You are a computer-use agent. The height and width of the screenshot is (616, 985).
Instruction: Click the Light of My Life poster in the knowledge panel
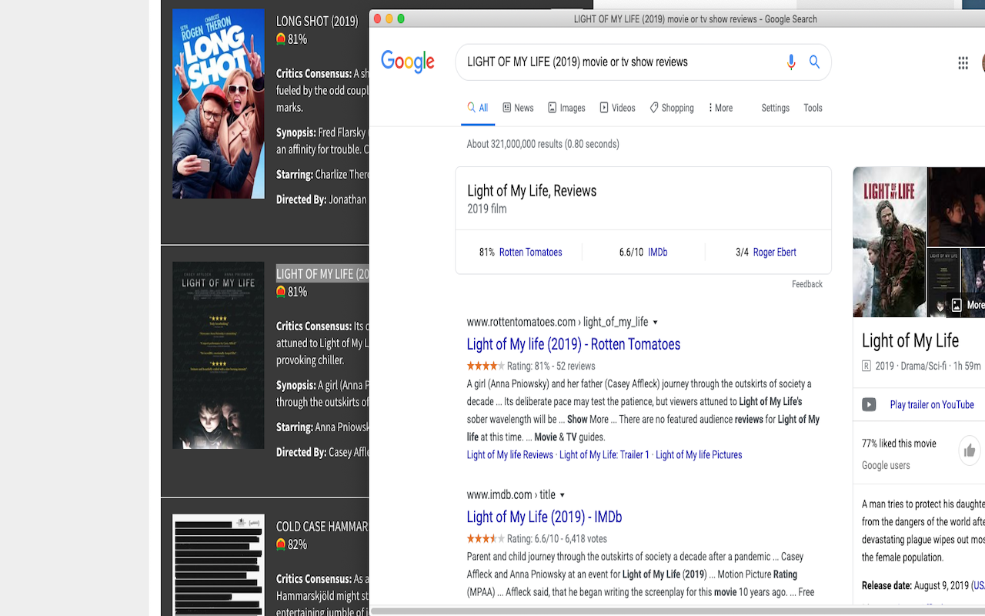click(x=890, y=242)
